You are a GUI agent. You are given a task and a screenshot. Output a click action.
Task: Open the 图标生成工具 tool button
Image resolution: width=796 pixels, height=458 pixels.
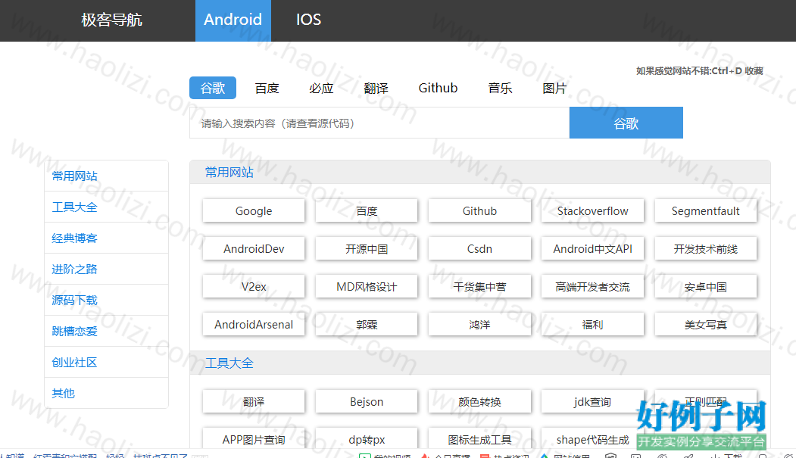(x=479, y=439)
